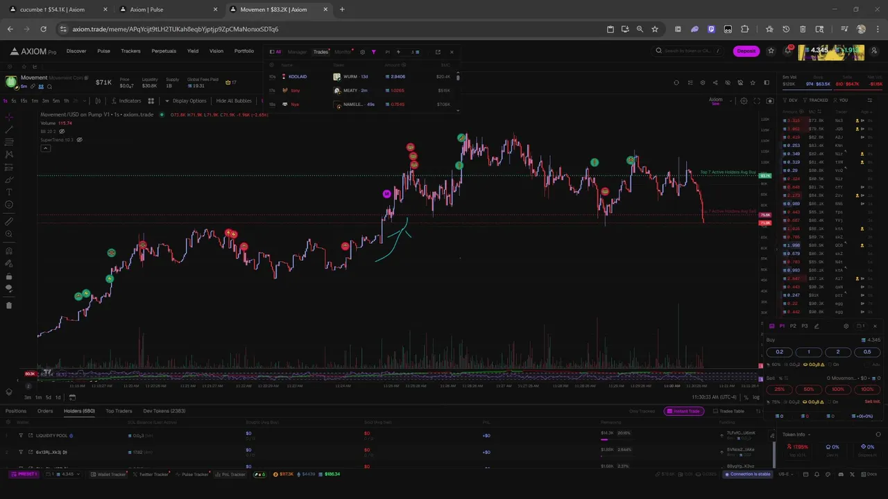Open the PnL Tracker in the status bar
Screen dimensions: 888x499
click(230, 474)
